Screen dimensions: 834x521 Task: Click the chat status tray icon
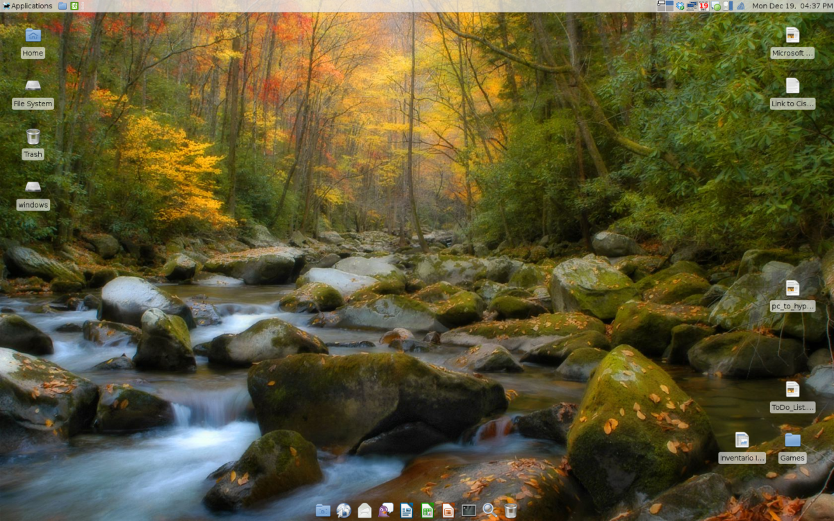(x=715, y=6)
